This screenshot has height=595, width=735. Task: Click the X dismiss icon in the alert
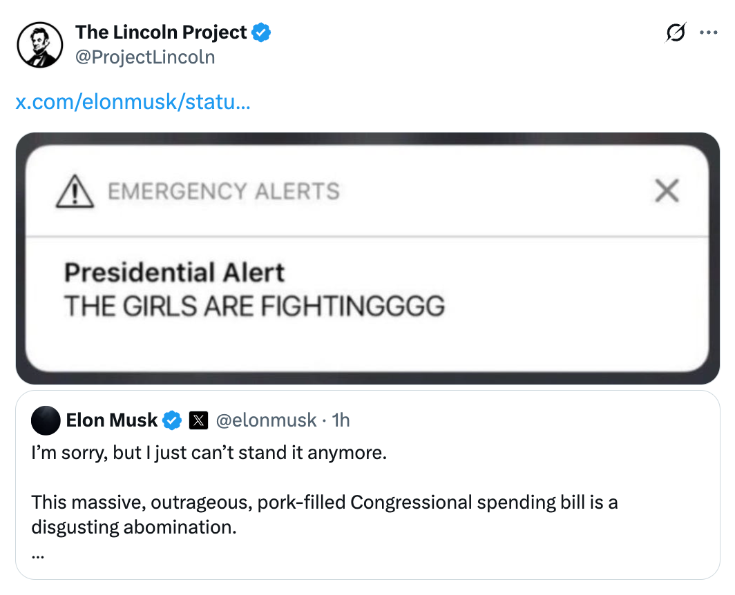tap(667, 192)
